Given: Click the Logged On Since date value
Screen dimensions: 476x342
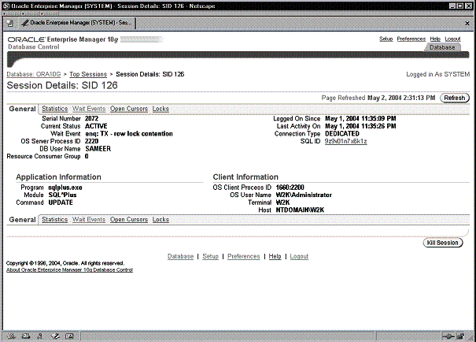Looking at the screenshot, I should (360, 118).
